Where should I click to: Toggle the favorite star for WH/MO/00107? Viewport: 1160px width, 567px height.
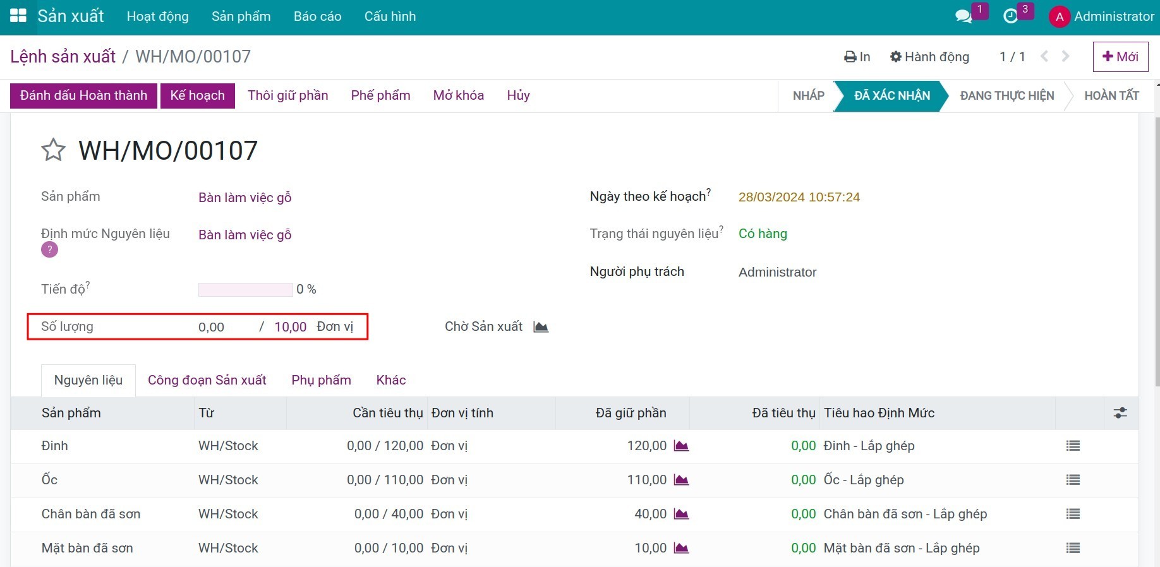click(x=53, y=150)
